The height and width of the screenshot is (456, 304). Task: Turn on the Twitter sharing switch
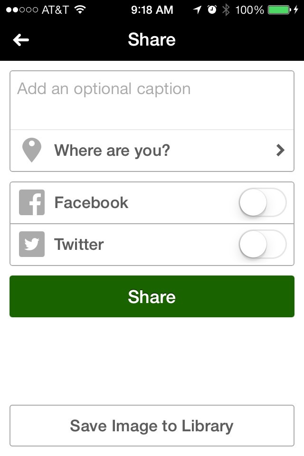coord(262,245)
